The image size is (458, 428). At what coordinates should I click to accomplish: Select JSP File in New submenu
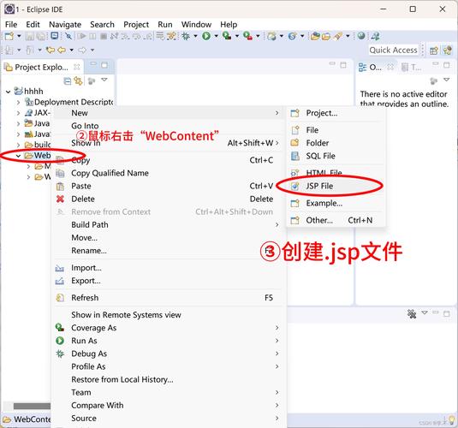(x=336, y=186)
